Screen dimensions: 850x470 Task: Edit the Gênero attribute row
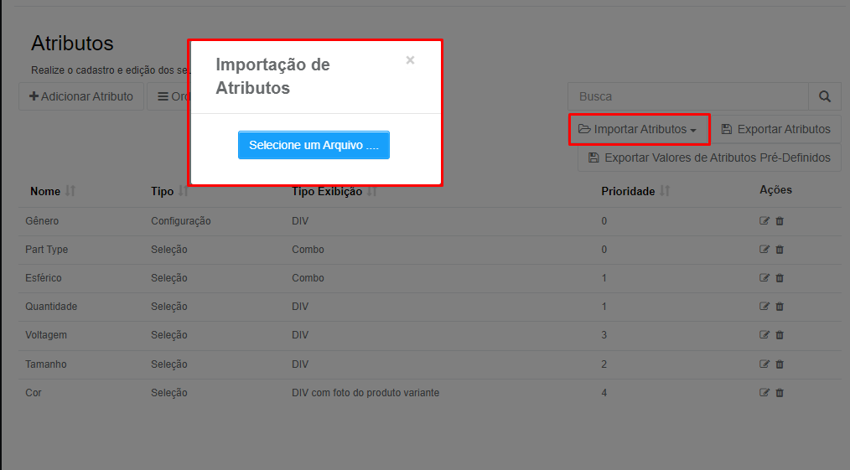pyautogui.click(x=764, y=221)
